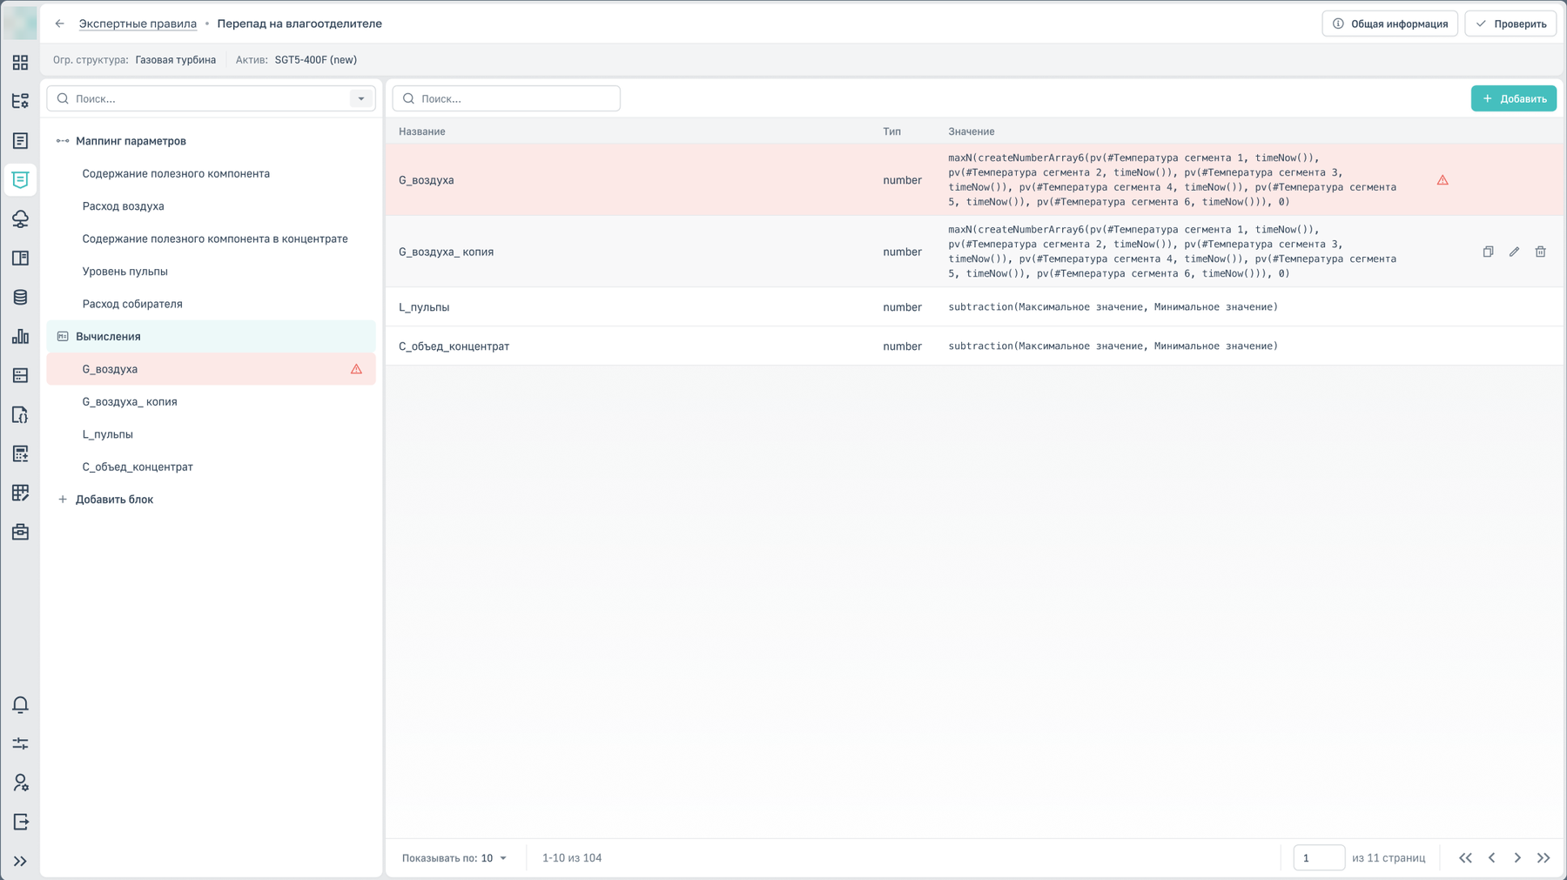Go back using the arrow icon

pyautogui.click(x=59, y=24)
